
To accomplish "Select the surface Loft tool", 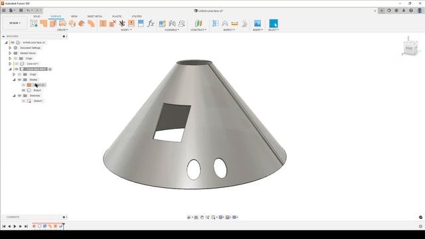I will [x=72, y=23].
